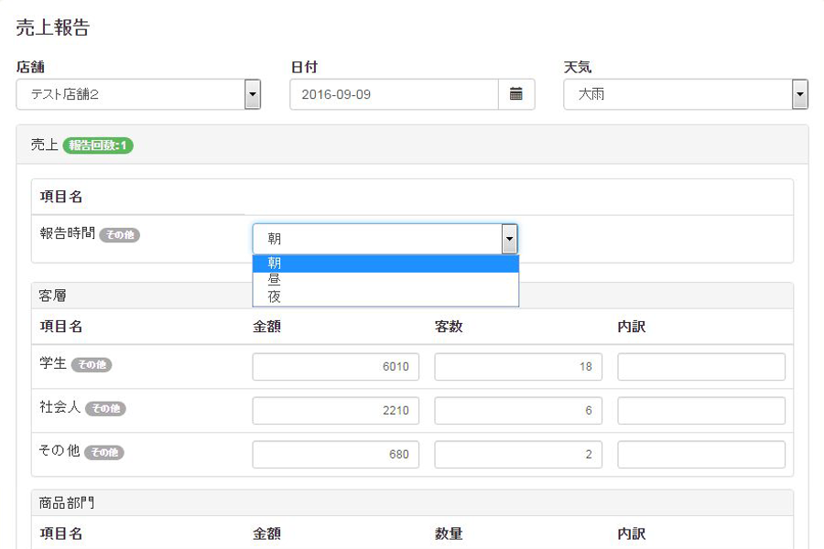Select 朝 from the dropdown list

click(x=385, y=264)
